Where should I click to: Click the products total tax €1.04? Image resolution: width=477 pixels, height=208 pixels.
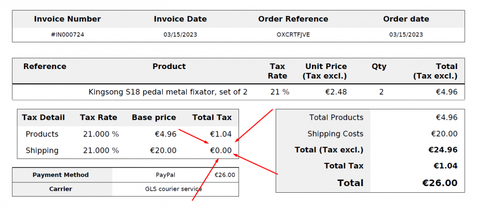(x=221, y=134)
